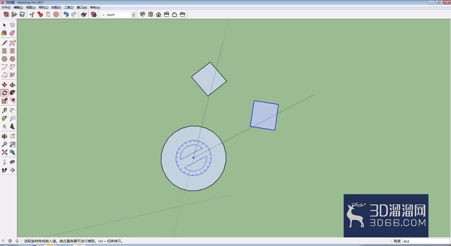Choose the Rectangle tool
The height and width of the screenshot is (246, 451).
point(5,51)
